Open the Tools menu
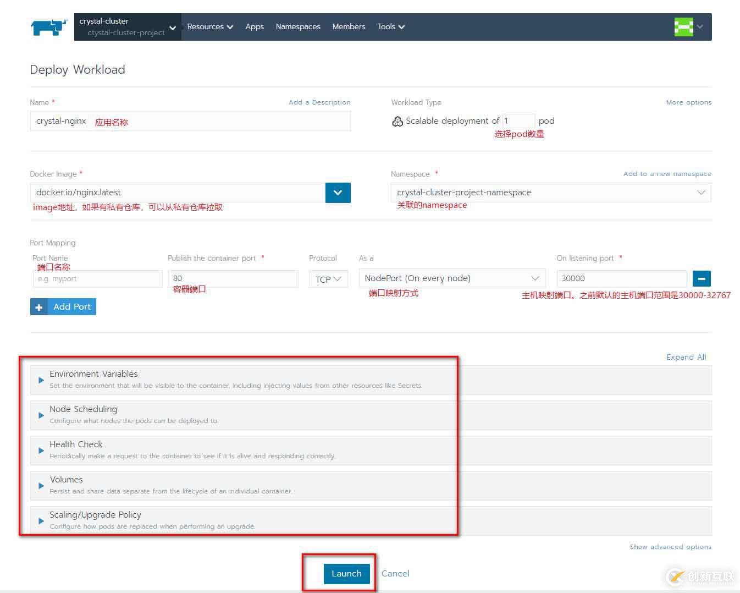 391,26
